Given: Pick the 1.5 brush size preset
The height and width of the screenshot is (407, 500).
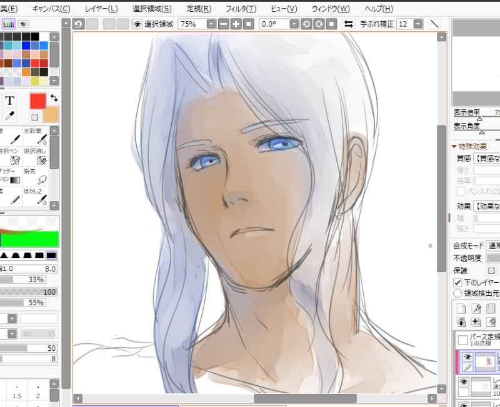Looking at the screenshot, I should click(17, 393).
